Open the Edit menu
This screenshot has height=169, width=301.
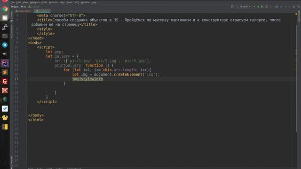click(x=18, y=2)
